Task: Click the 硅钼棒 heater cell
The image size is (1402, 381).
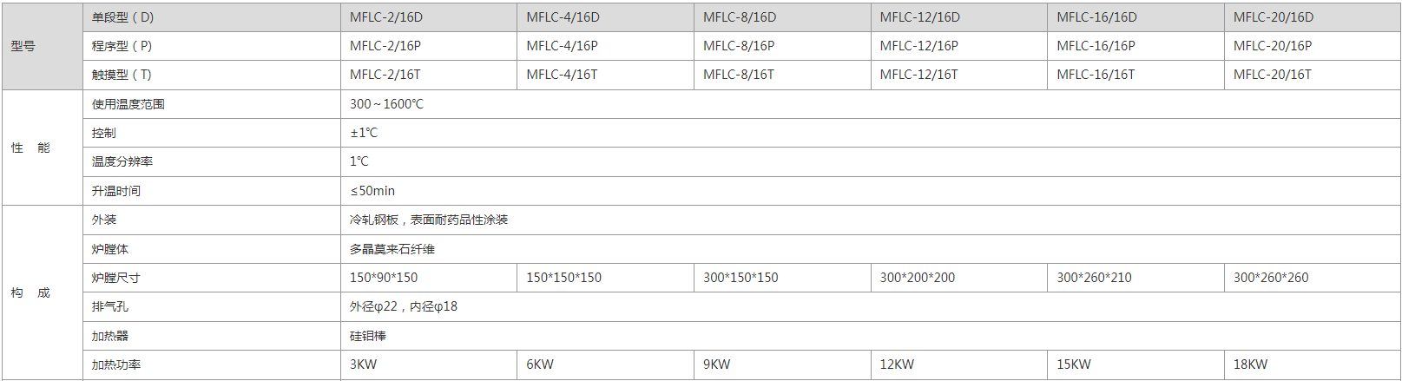Action: [x=368, y=336]
